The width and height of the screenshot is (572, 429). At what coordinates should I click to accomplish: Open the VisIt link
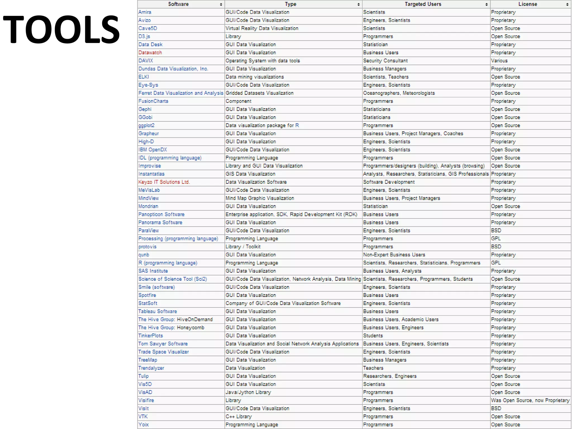coord(144,409)
